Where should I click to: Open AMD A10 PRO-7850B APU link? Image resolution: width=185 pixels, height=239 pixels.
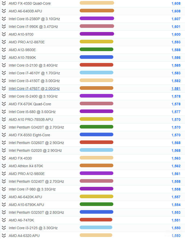tap(31, 120)
